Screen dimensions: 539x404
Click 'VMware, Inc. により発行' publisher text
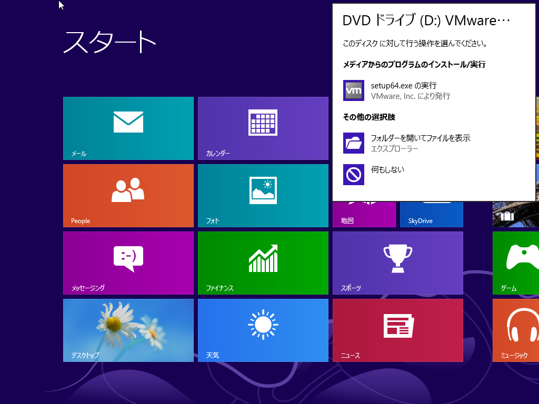coord(411,96)
